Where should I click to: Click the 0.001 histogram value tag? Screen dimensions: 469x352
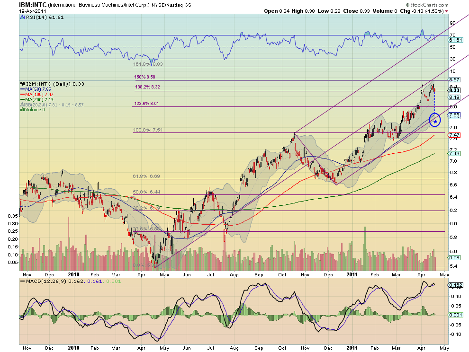pos(456,315)
